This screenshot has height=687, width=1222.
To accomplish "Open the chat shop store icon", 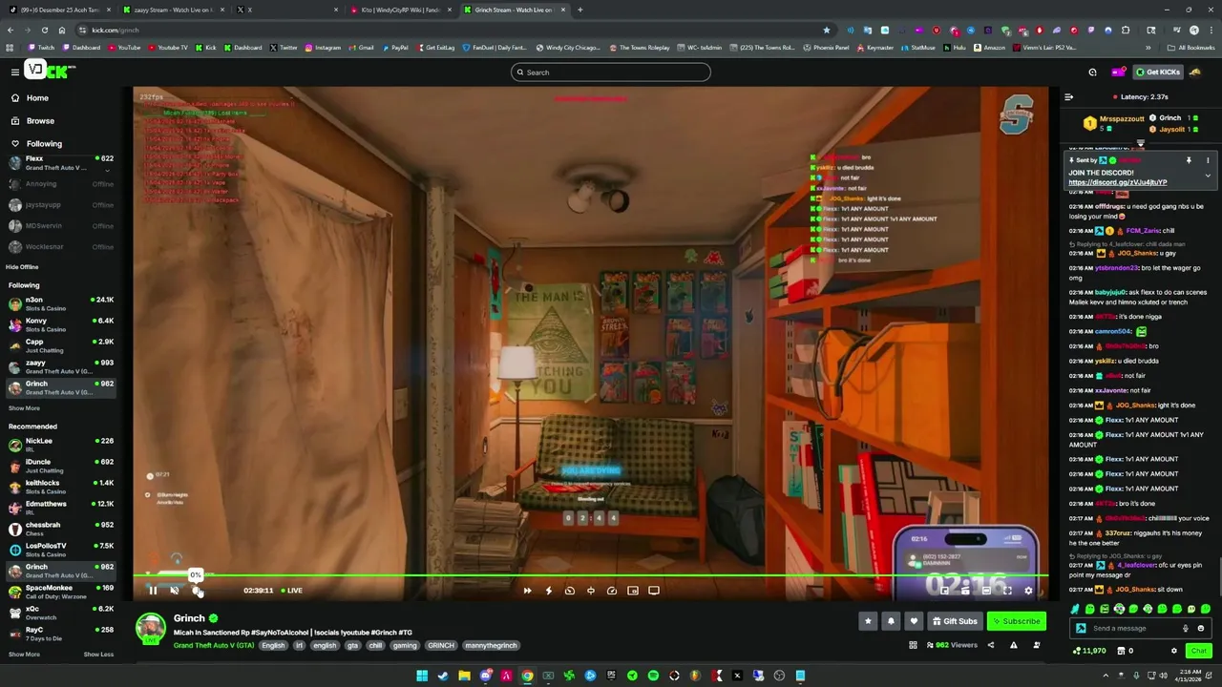I will tap(1121, 651).
